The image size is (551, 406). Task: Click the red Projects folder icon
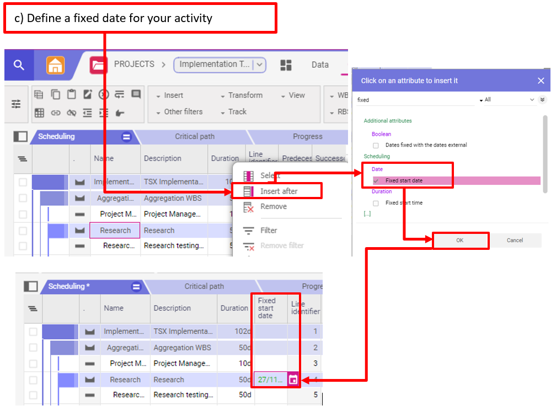(x=98, y=65)
